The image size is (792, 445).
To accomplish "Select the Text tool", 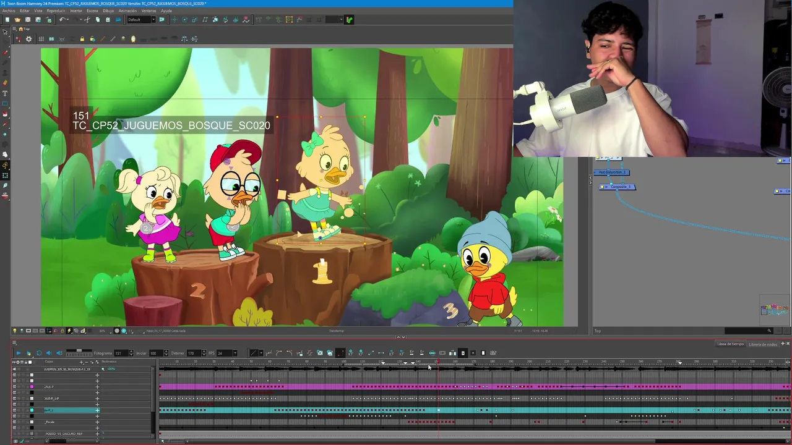I will click(x=6, y=93).
